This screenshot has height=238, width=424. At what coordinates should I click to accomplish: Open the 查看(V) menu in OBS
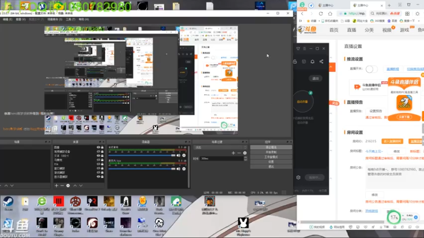[21, 20]
